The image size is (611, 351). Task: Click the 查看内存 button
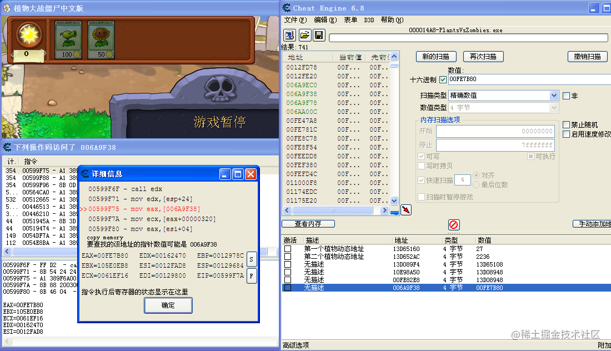(308, 224)
